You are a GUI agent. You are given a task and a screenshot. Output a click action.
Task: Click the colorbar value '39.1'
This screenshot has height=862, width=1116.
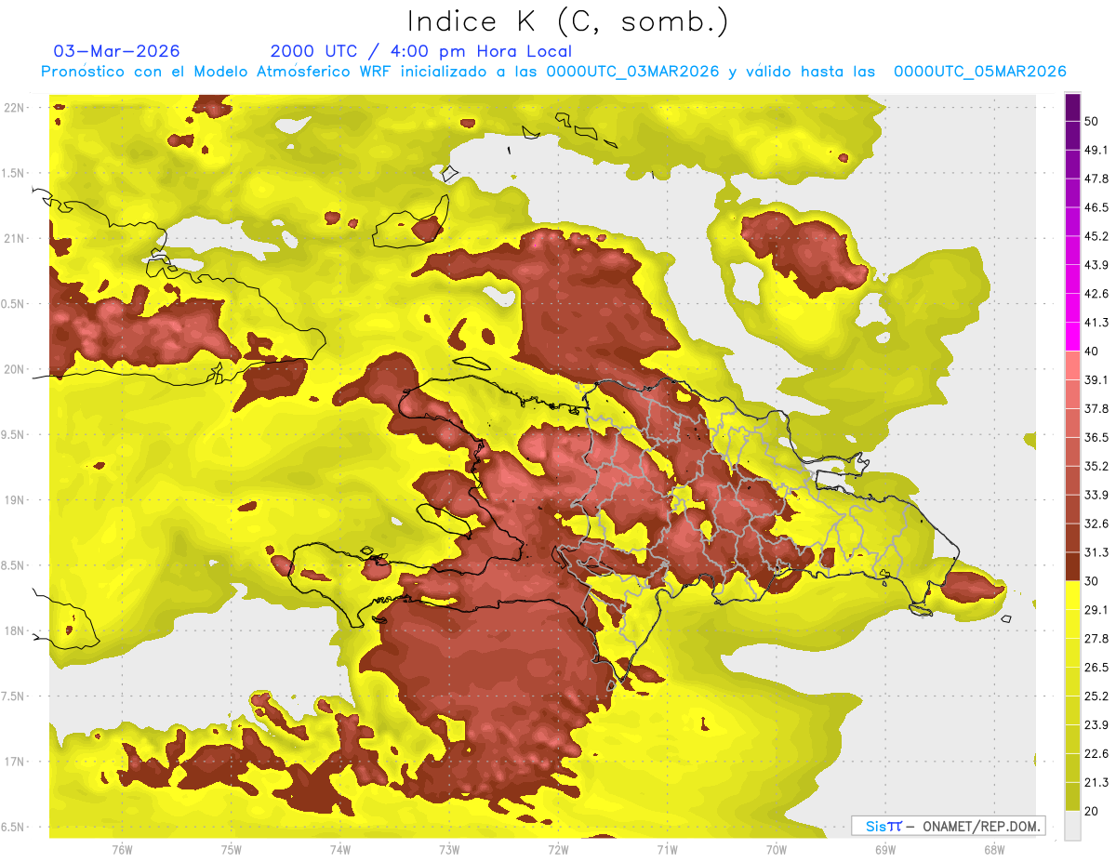(1096, 381)
